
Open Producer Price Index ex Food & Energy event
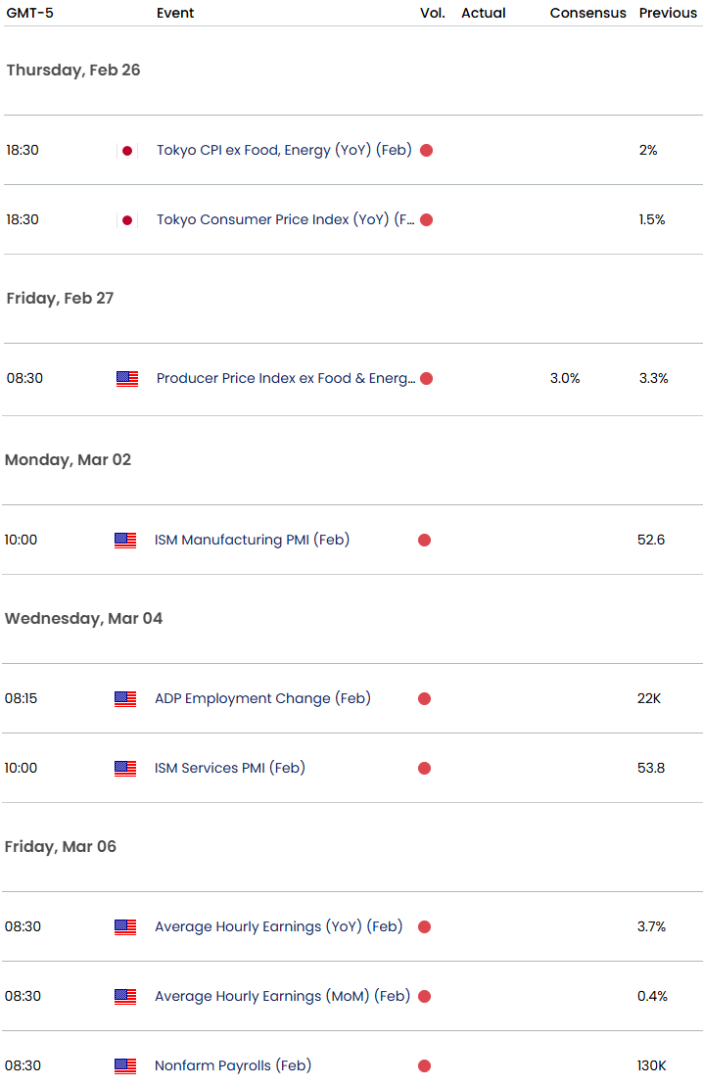(285, 379)
